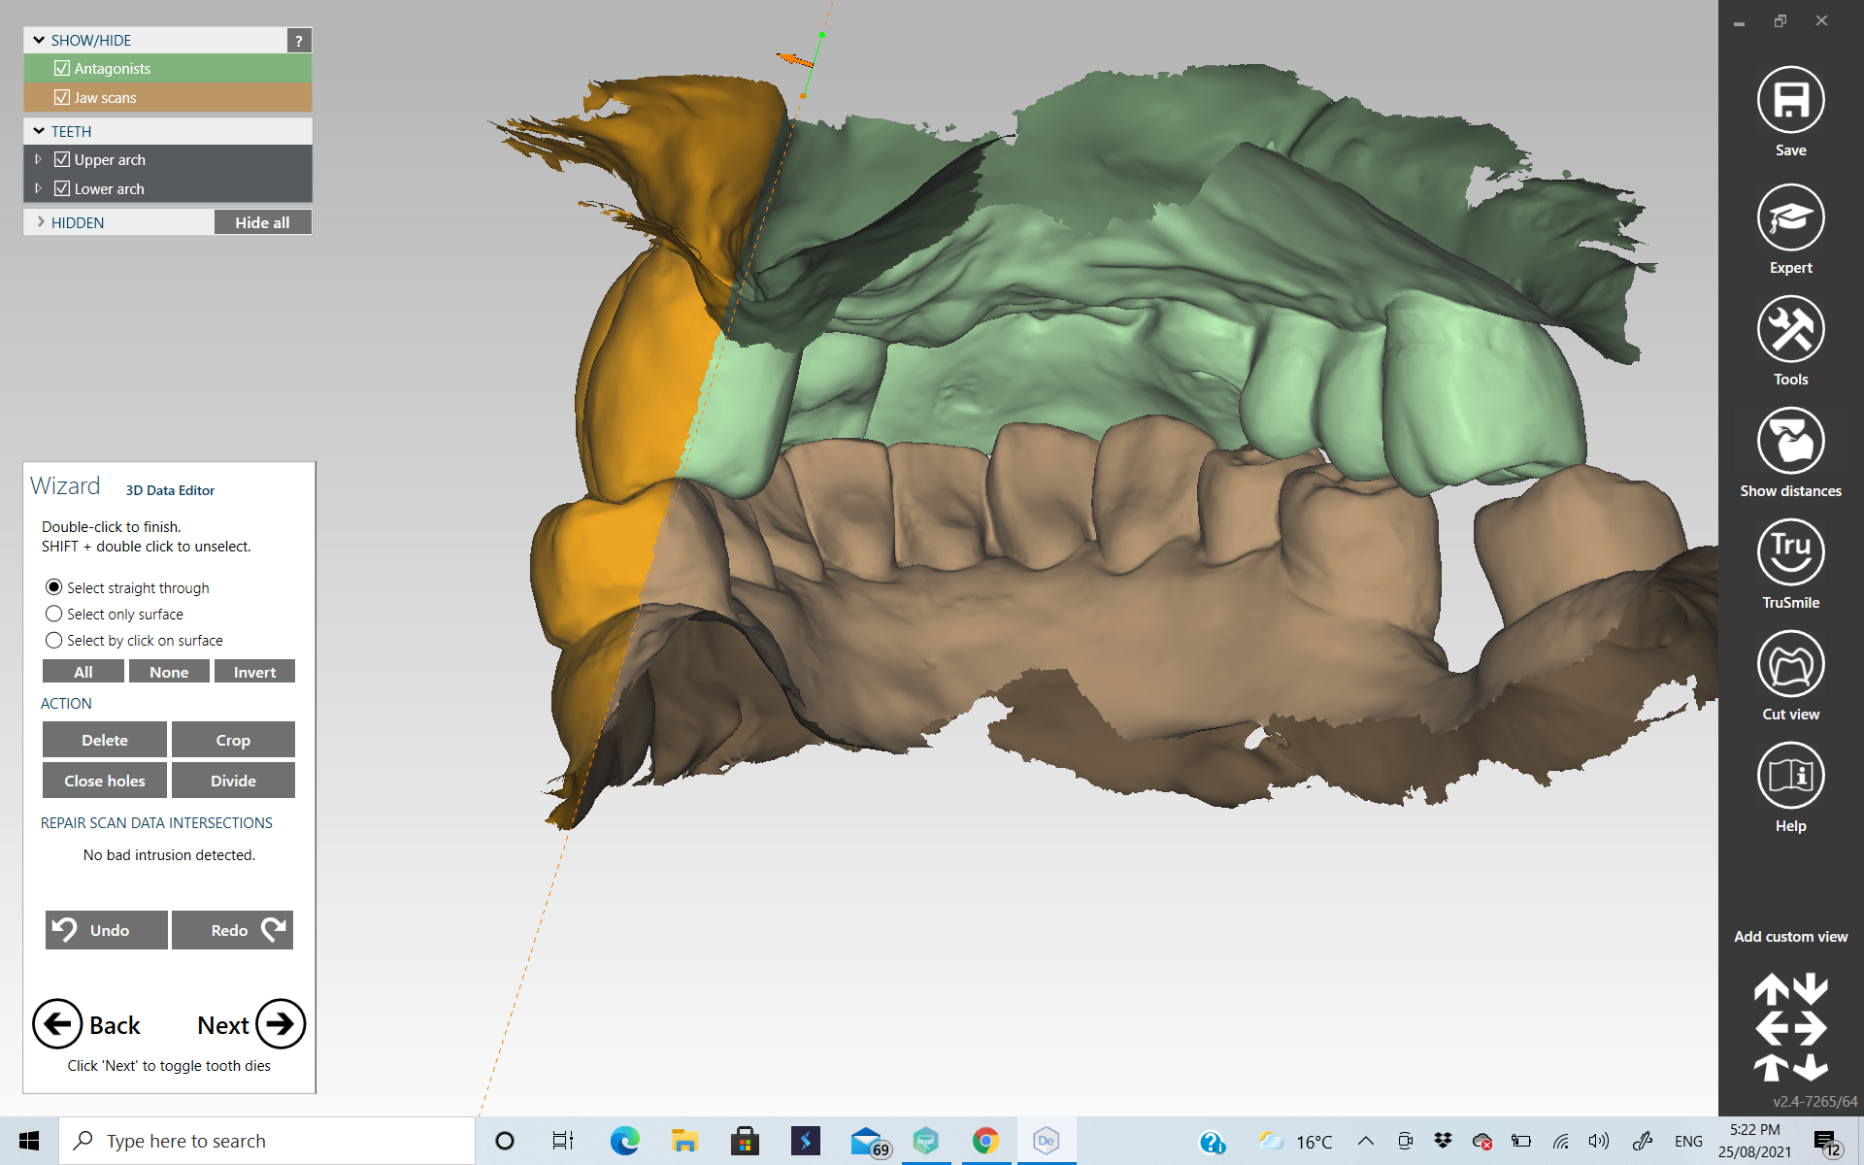The width and height of the screenshot is (1864, 1165).
Task: Open Google Chrome from the taskbar
Action: (x=985, y=1141)
